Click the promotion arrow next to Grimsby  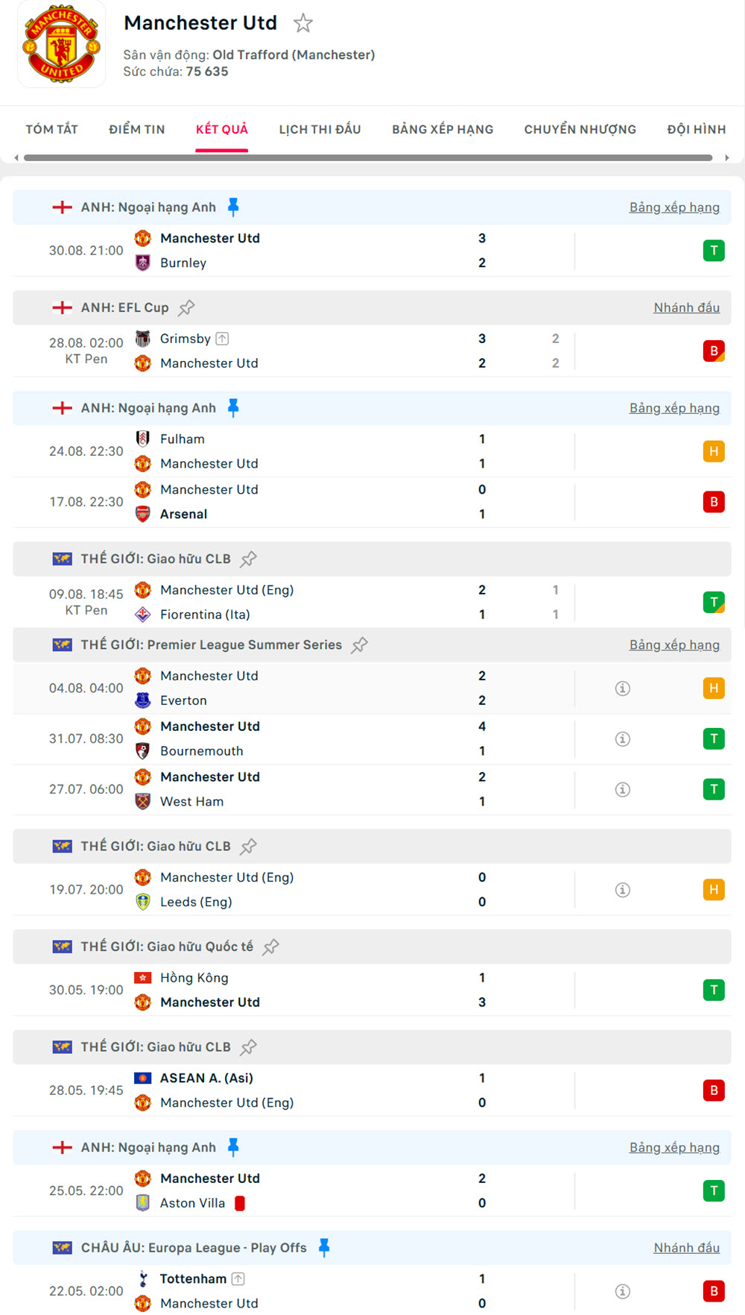(x=223, y=338)
